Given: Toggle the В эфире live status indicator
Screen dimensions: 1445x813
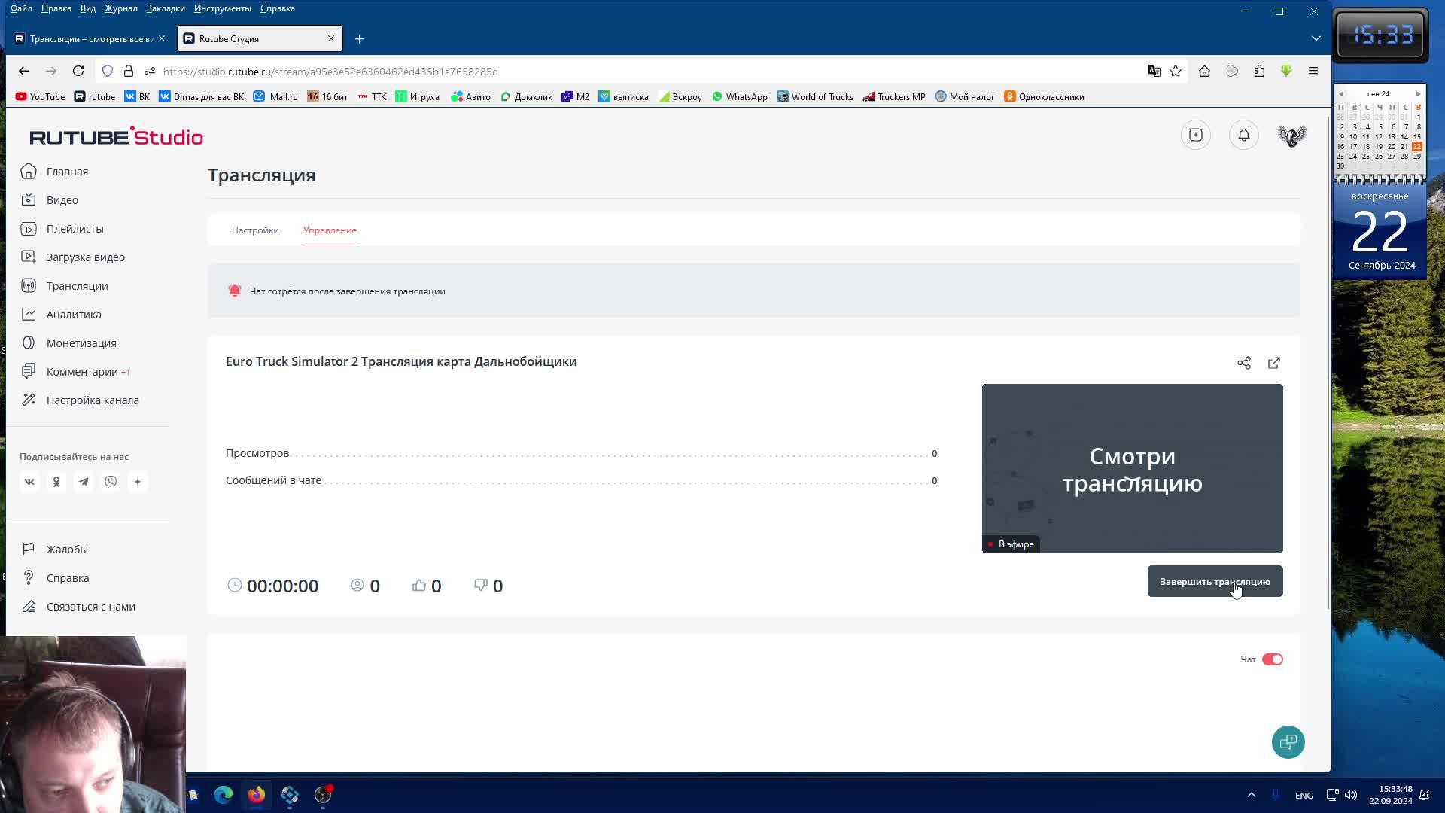Looking at the screenshot, I should coord(1012,543).
